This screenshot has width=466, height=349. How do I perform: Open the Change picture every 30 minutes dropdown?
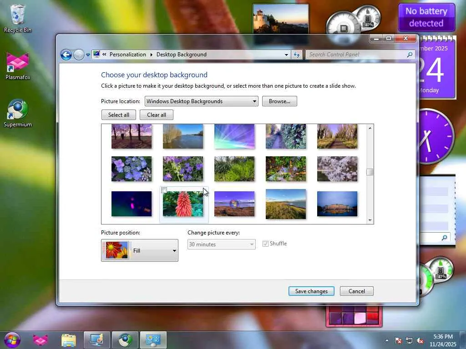(x=222, y=244)
